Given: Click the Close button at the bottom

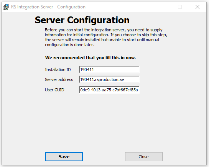Looking at the screenshot, I should click(144, 157).
